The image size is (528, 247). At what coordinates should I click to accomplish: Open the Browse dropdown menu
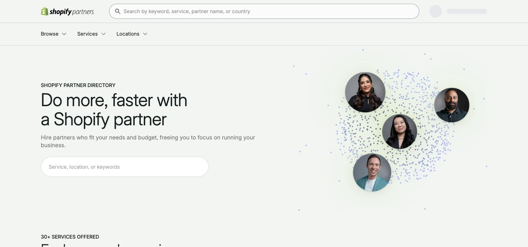click(54, 34)
